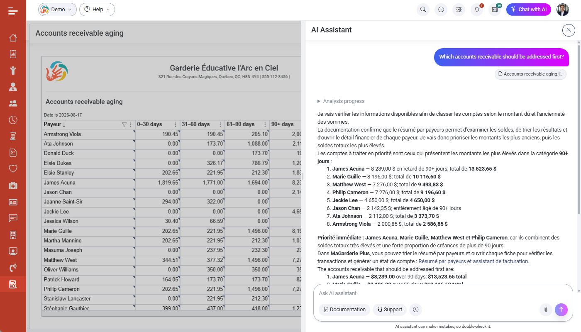
Task: Click the search magnifier icon in top bar
Action: 423,10
